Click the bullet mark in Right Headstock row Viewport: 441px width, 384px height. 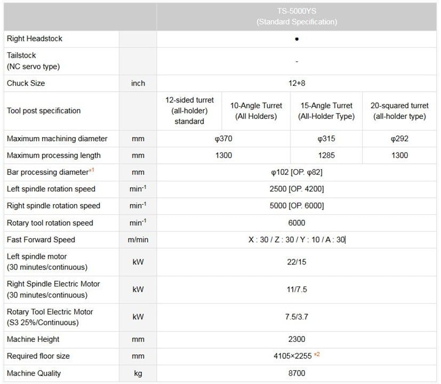(296, 39)
